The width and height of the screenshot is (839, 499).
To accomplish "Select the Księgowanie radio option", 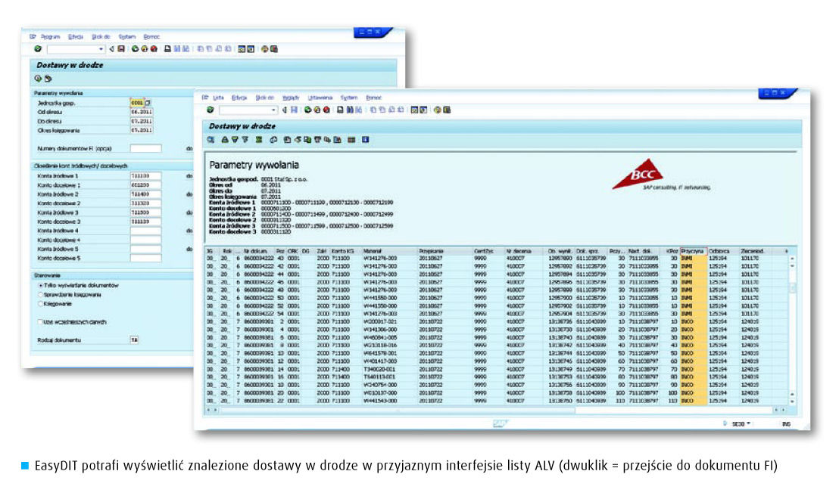I will [x=41, y=303].
